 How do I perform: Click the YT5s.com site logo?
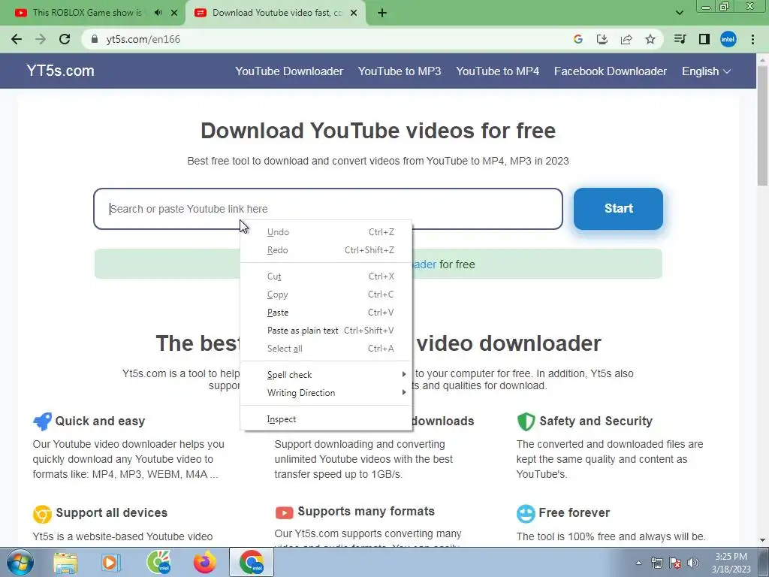tap(60, 71)
